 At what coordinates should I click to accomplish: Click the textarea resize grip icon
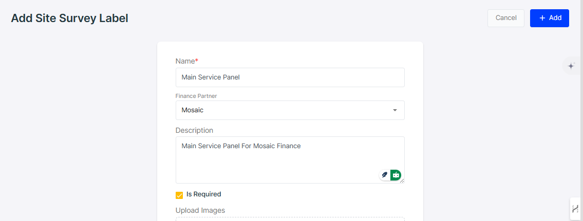pyautogui.click(x=402, y=180)
